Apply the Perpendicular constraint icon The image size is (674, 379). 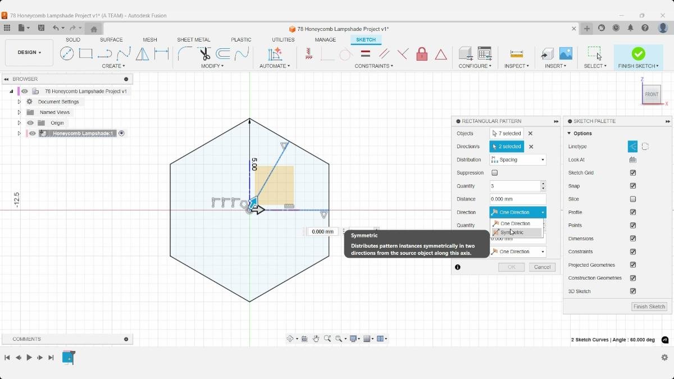pos(403,53)
